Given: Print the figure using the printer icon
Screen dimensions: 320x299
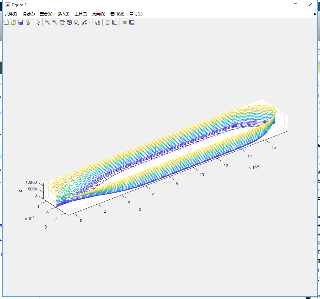Looking at the screenshot, I should (x=28, y=22).
